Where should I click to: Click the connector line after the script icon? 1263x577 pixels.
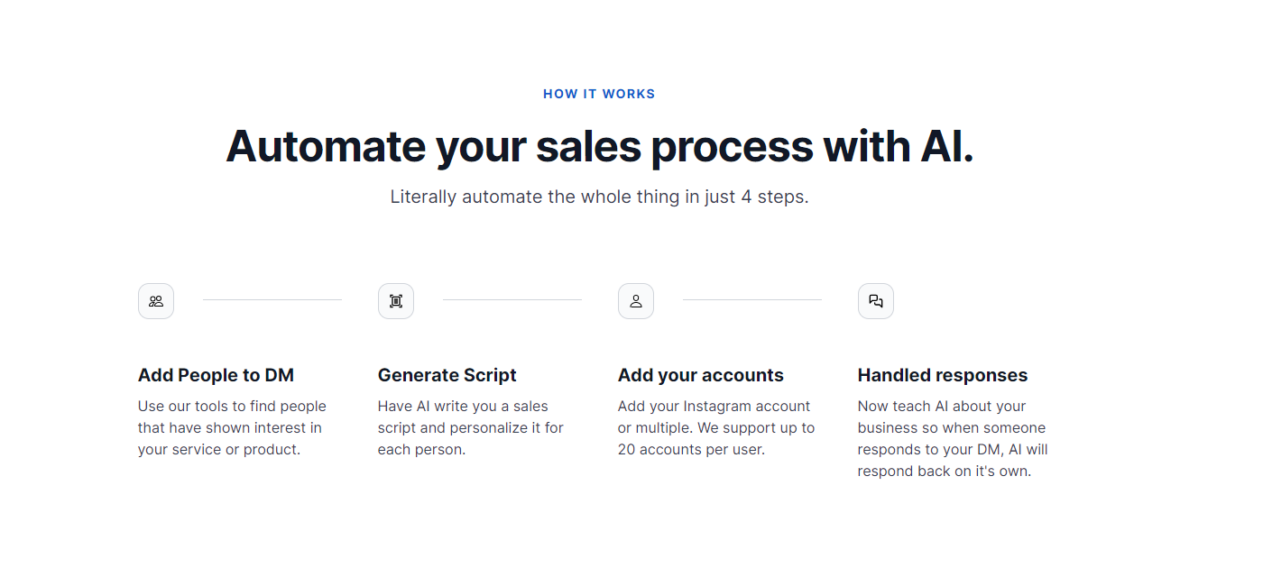pos(512,299)
